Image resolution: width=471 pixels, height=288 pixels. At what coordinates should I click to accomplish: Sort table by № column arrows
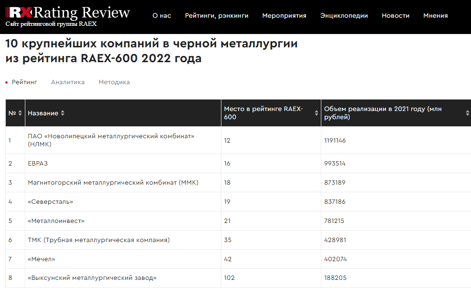(x=20, y=113)
